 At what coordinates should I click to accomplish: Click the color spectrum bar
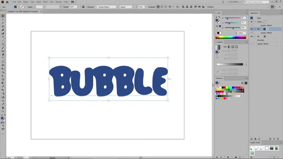230,37
